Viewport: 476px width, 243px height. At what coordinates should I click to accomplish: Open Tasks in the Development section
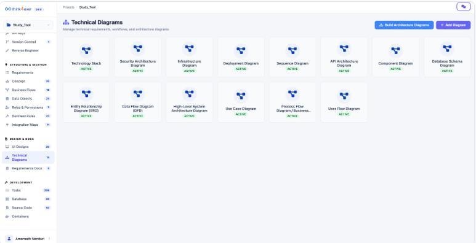point(28,190)
